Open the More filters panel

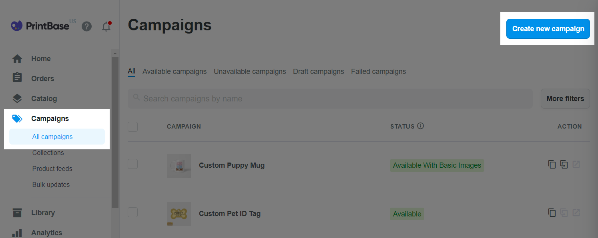(565, 99)
